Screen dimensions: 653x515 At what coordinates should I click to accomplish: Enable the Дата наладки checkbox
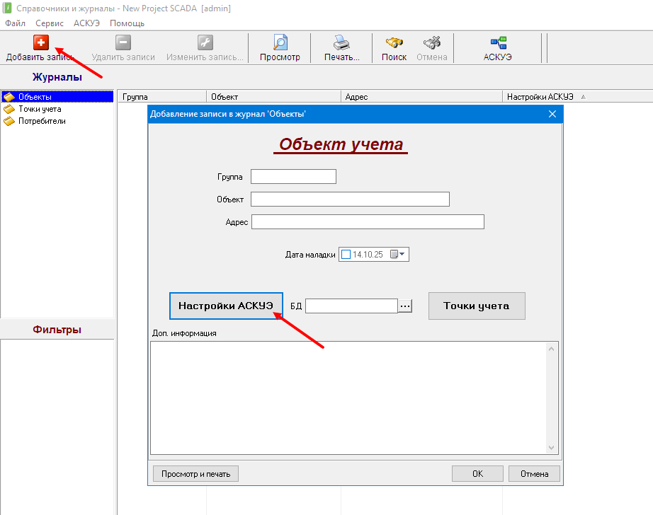[x=346, y=255]
